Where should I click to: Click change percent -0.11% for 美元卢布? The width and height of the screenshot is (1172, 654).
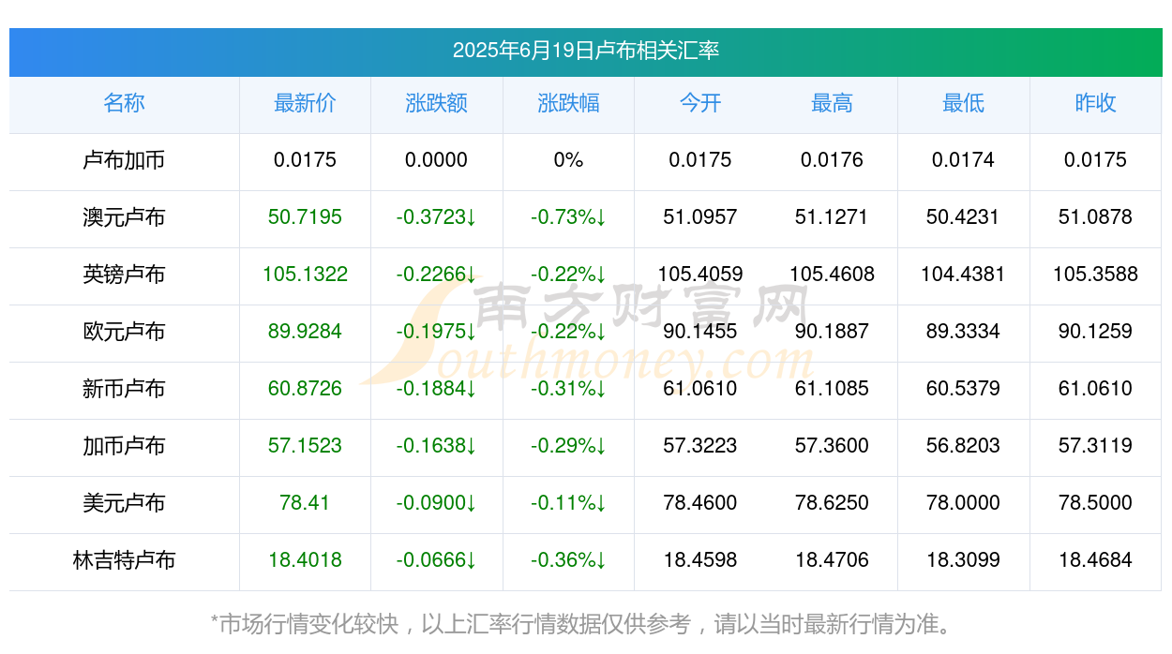pyautogui.click(x=568, y=503)
